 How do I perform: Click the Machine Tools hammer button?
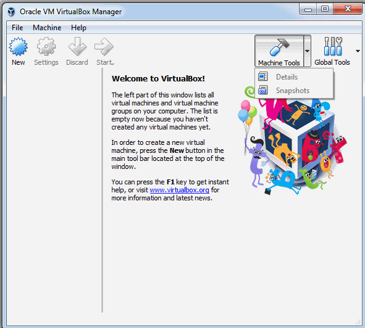(279, 51)
